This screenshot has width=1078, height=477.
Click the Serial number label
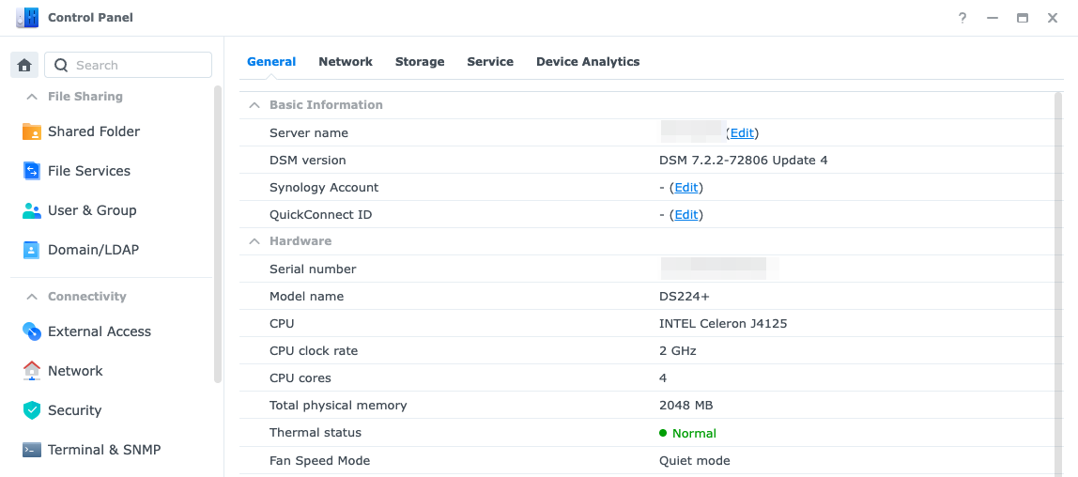point(313,269)
